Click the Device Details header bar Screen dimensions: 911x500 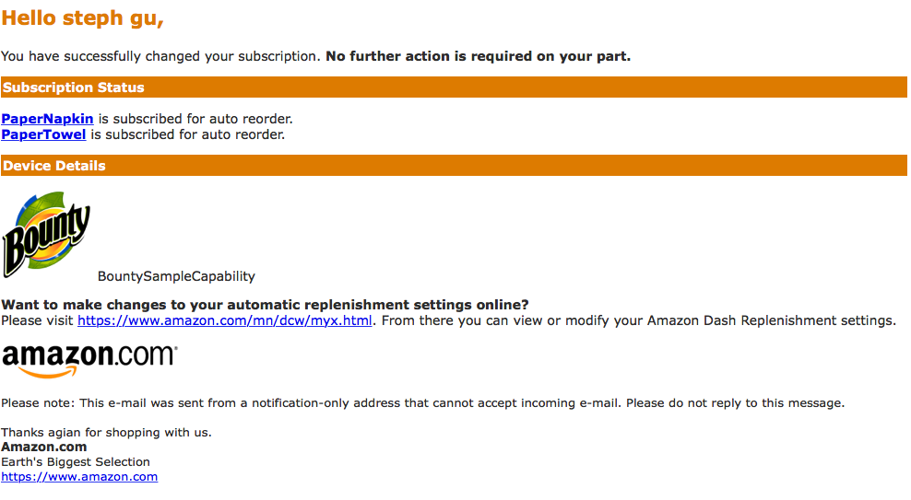tap(454, 166)
